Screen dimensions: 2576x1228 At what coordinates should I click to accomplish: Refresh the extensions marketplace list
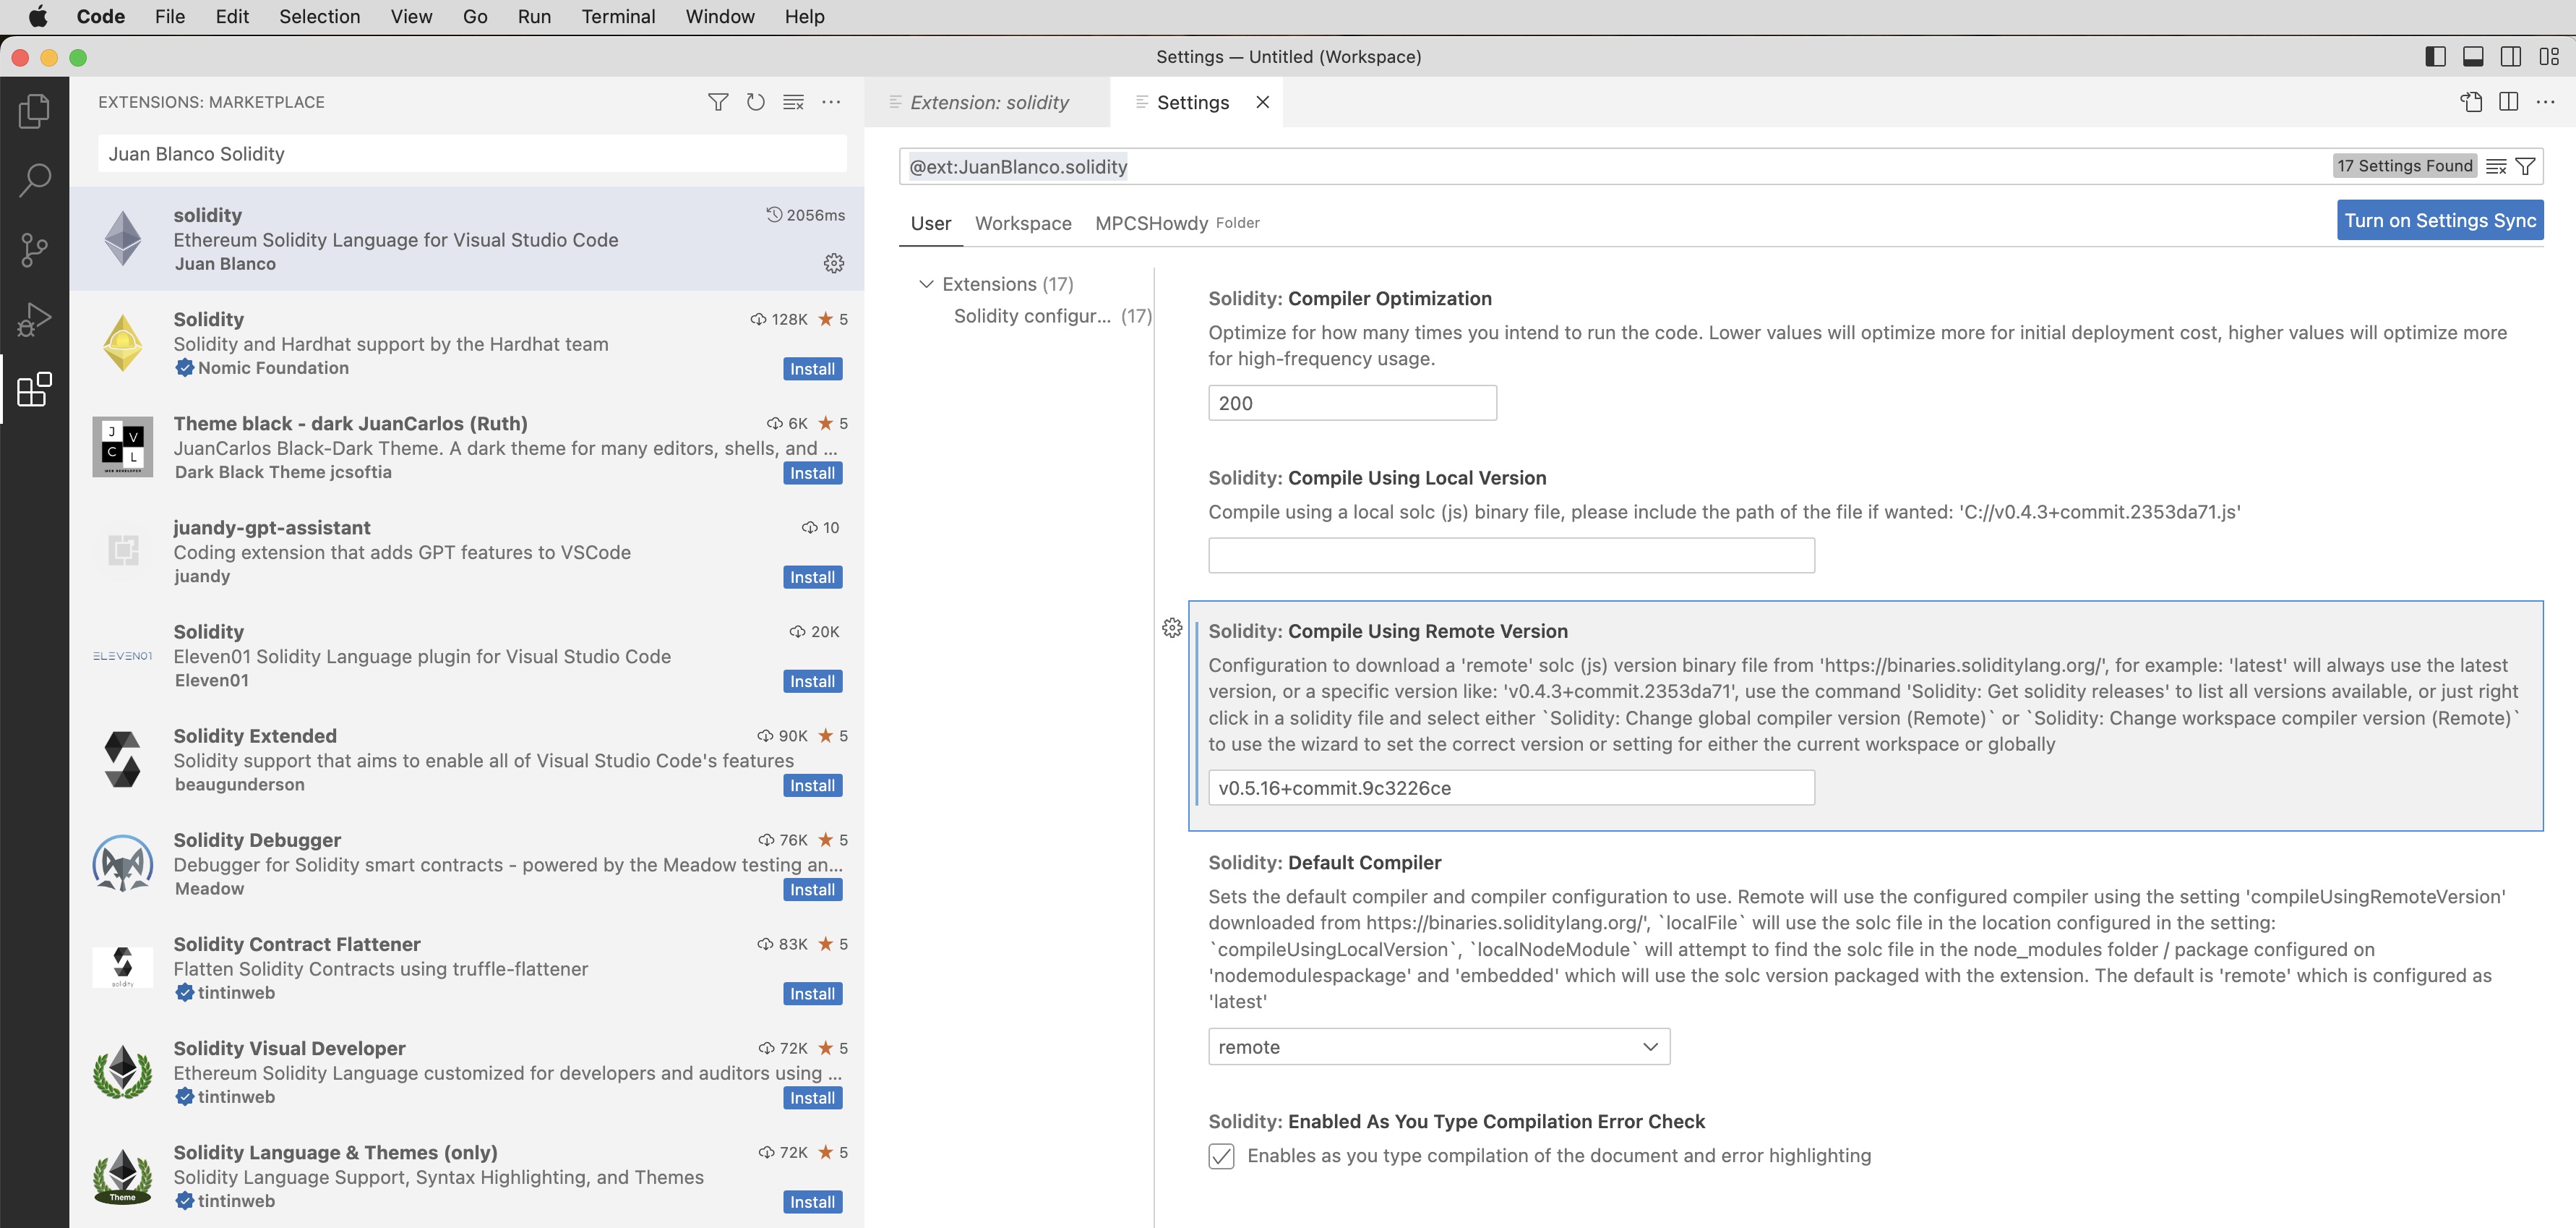pyautogui.click(x=755, y=102)
